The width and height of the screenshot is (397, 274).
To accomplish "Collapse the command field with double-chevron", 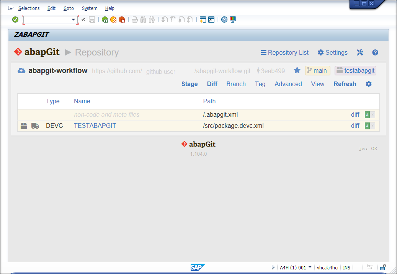I will (83, 20).
